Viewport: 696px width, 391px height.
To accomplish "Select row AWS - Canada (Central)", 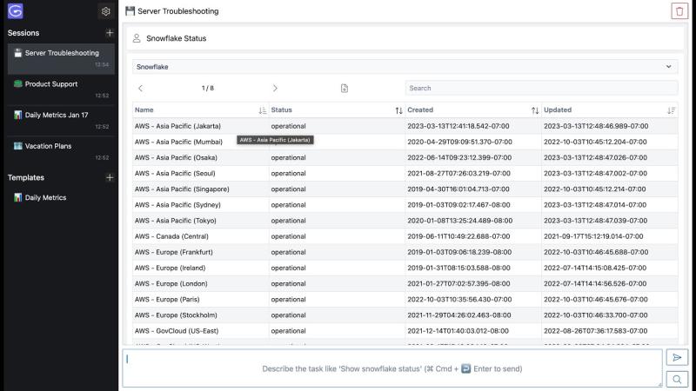I will click(x=405, y=236).
